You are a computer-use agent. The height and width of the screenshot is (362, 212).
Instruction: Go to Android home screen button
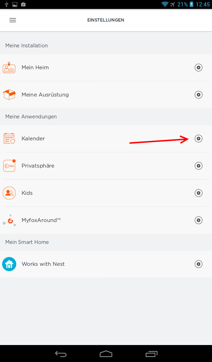pos(106,354)
